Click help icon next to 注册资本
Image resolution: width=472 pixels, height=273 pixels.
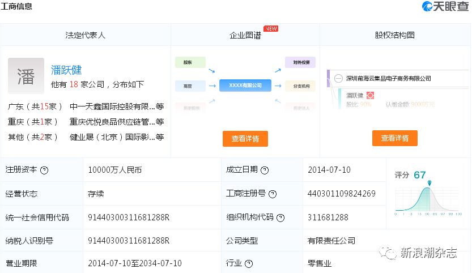pos(44,170)
